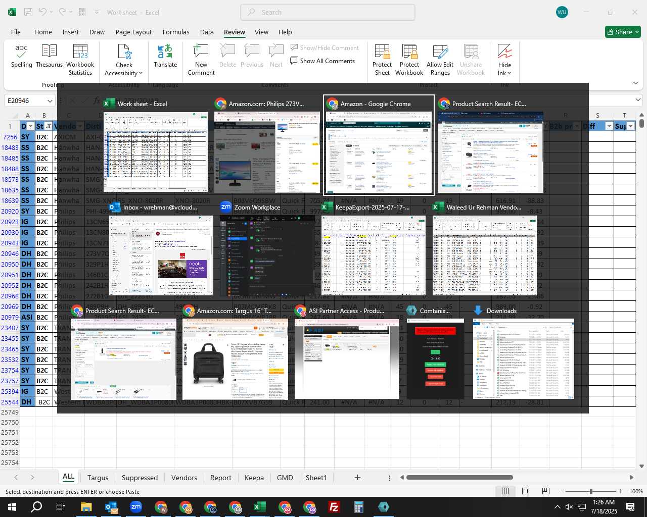This screenshot has height=517, width=647.
Task: Switch to Page Layout view in status bar
Action: pos(525,491)
